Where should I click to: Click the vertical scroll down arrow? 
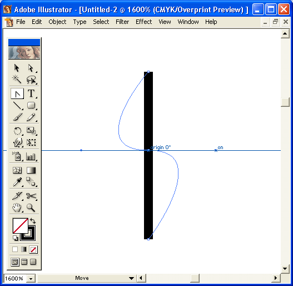coord(285,269)
